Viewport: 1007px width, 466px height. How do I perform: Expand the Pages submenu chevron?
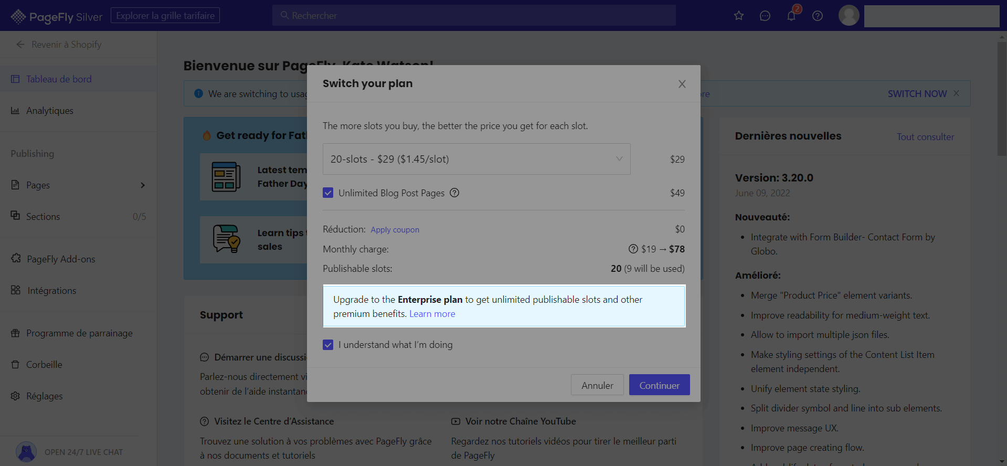(x=143, y=185)
